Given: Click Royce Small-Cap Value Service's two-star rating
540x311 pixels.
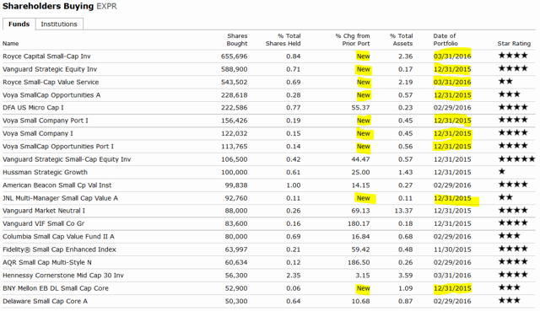Looking at the screenshot, I should [505, 81].
